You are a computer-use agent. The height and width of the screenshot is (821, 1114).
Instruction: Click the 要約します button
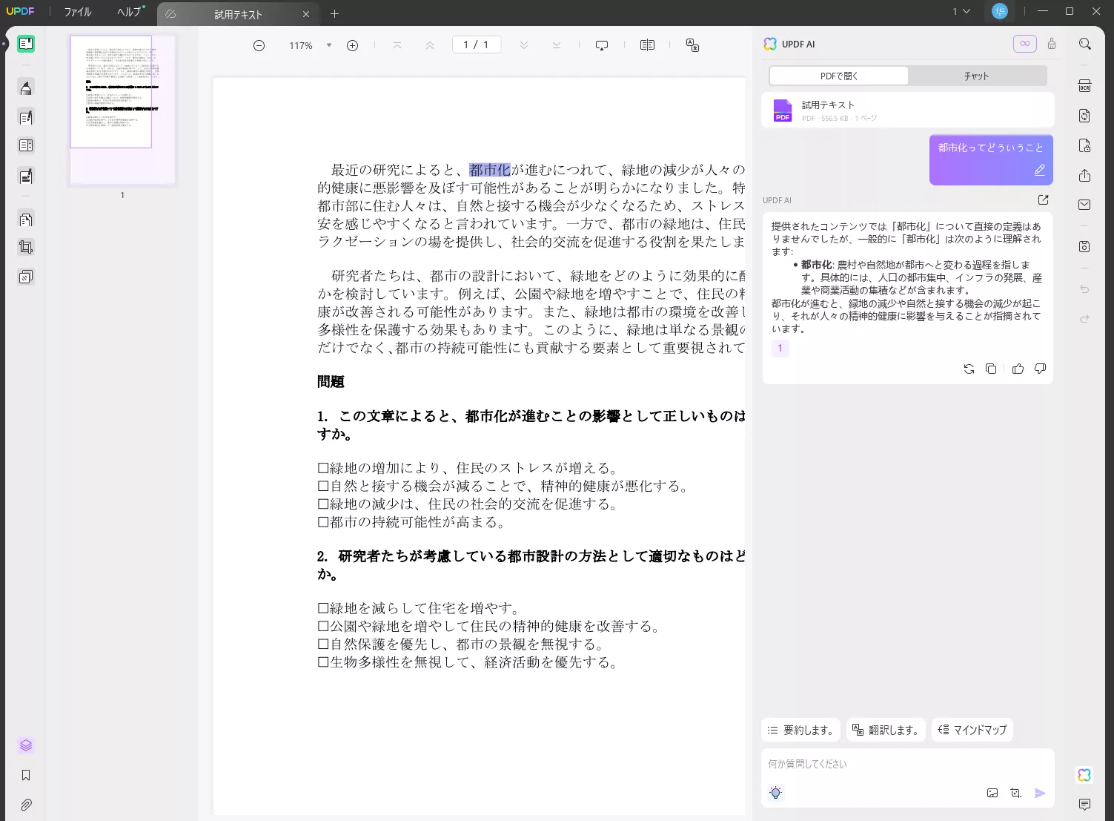[800, 730]
